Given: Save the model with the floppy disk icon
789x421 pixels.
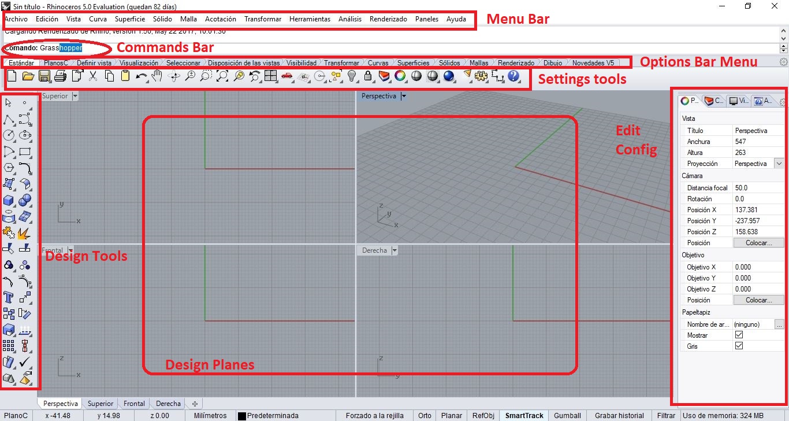Looking at the screenshot, I should pos(44,76).
